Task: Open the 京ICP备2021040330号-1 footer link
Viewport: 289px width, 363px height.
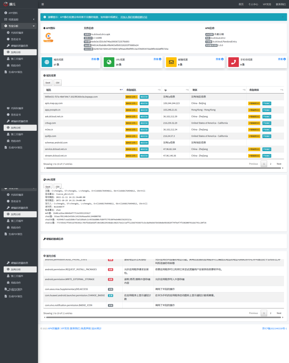Action: (275, 328)
